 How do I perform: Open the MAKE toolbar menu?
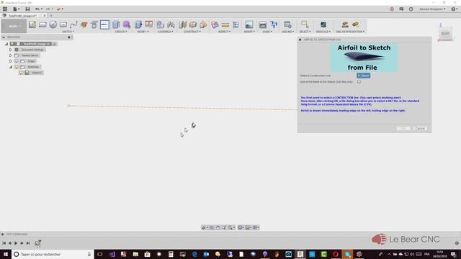tap(267, 32)
